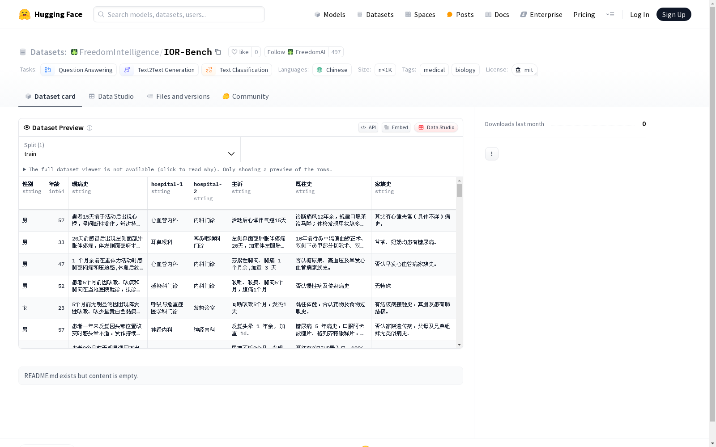Like the IOR-Bench dataset
716x447 pixels.
pos(240,52)
